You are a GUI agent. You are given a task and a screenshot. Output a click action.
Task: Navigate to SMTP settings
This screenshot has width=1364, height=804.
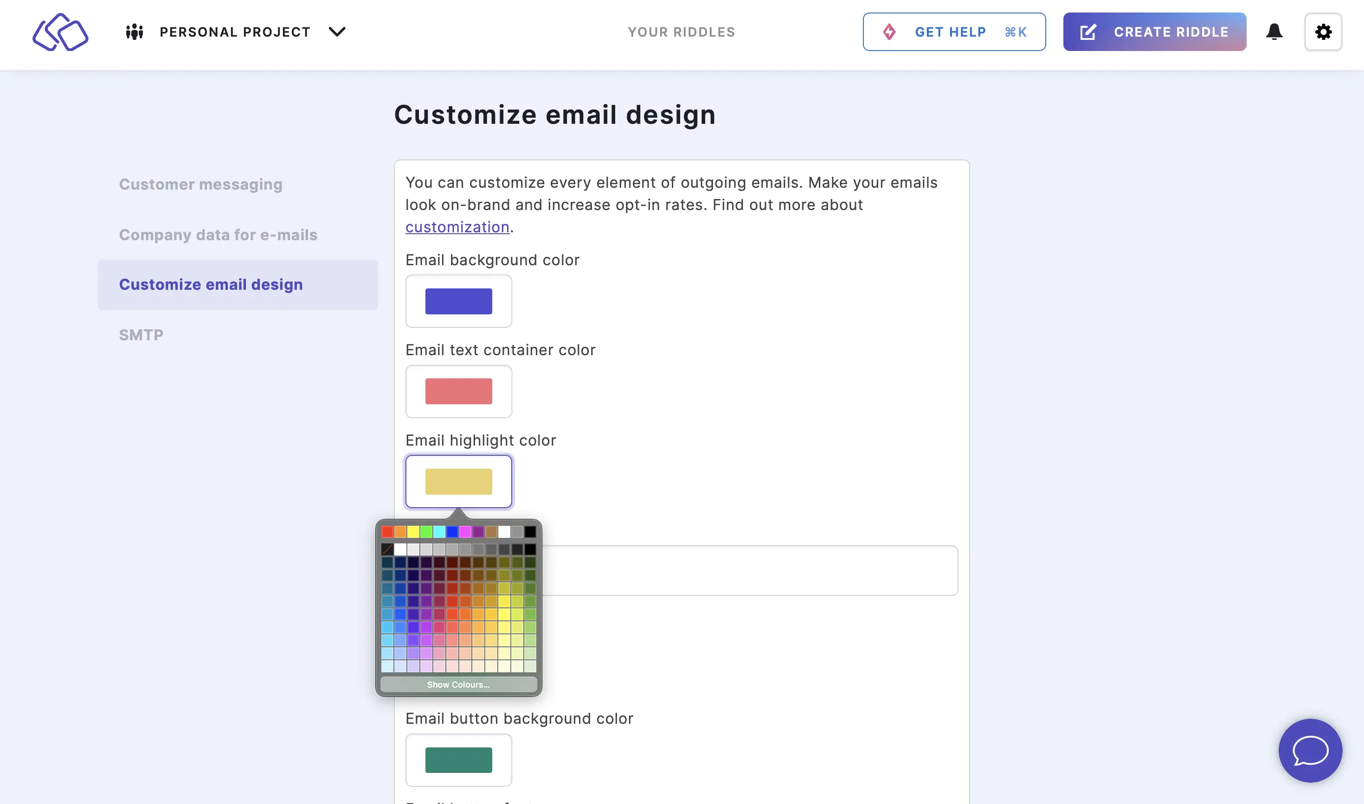(141, 334)
